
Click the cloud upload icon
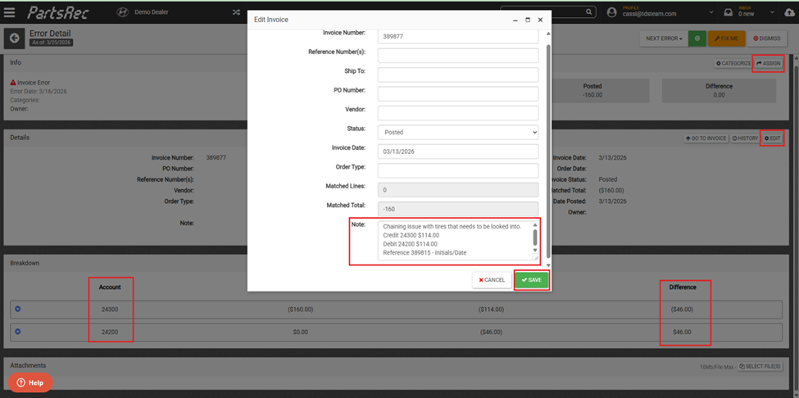pos(790,12)
